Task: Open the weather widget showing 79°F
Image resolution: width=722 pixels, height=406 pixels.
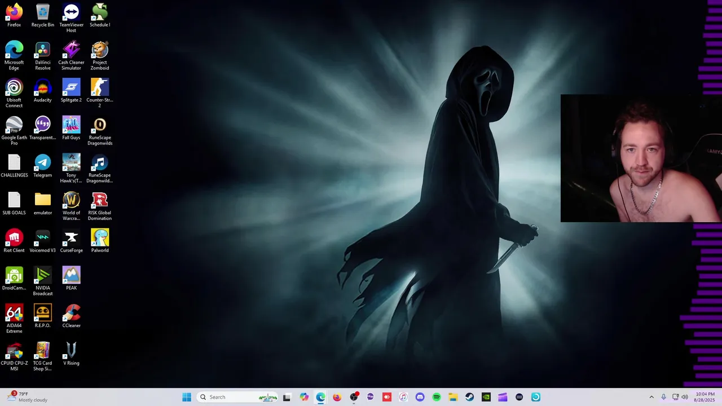Action: (x=27, y=397)
